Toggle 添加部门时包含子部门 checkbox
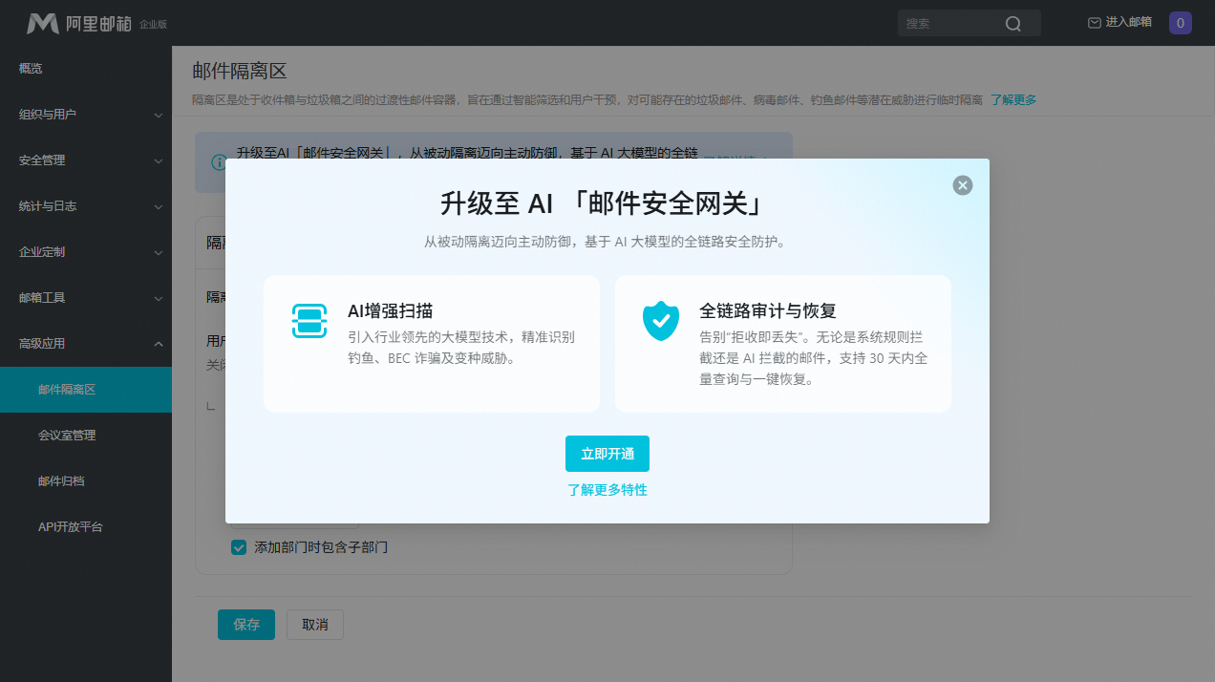Image resolution: width=1215 pixels, height=682 pixels. pyautogui.click(x=239, y=548)
